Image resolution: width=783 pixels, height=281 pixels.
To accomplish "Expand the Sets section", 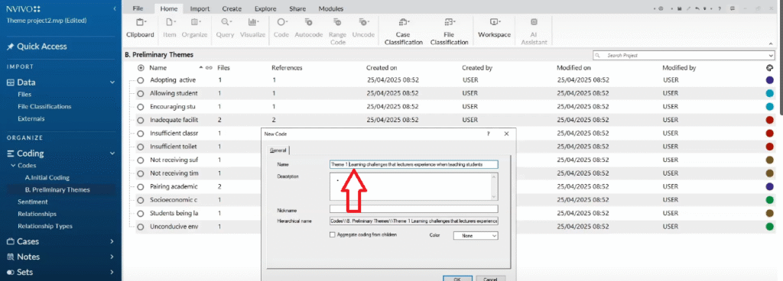I will click(112, 273).
